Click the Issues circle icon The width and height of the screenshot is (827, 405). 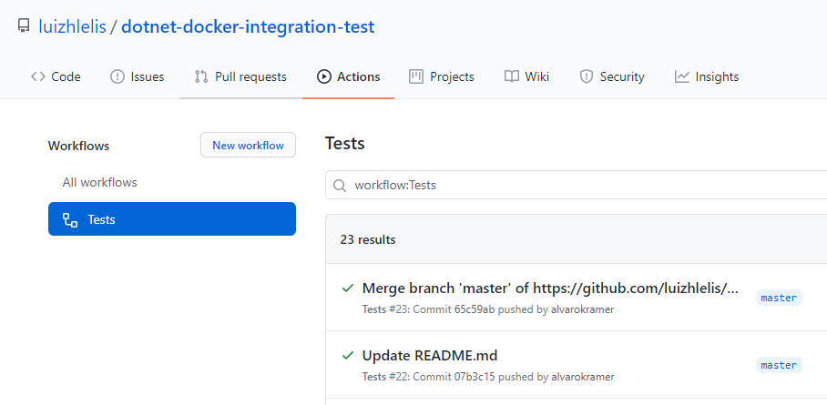click(117, 77)
